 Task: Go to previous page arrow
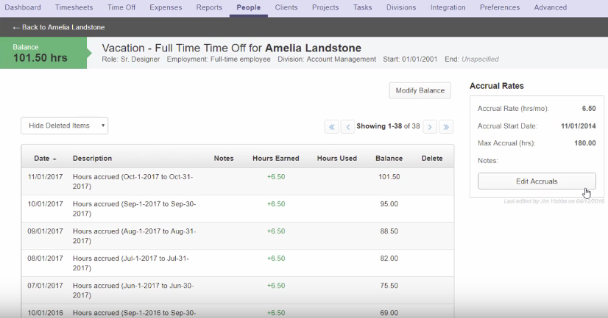(348, 126)
